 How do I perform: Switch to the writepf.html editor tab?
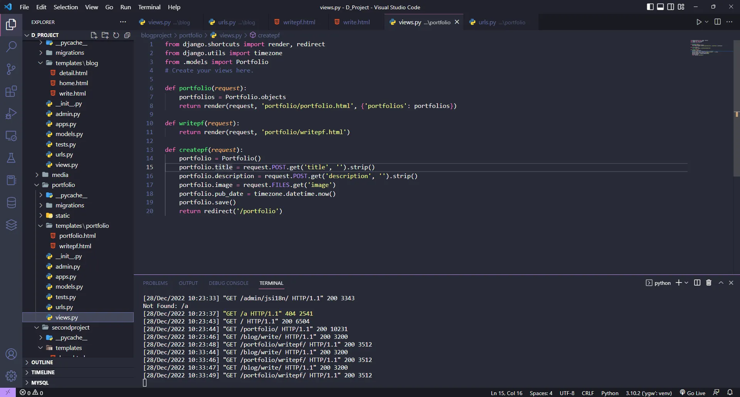[x=299, y=22]
